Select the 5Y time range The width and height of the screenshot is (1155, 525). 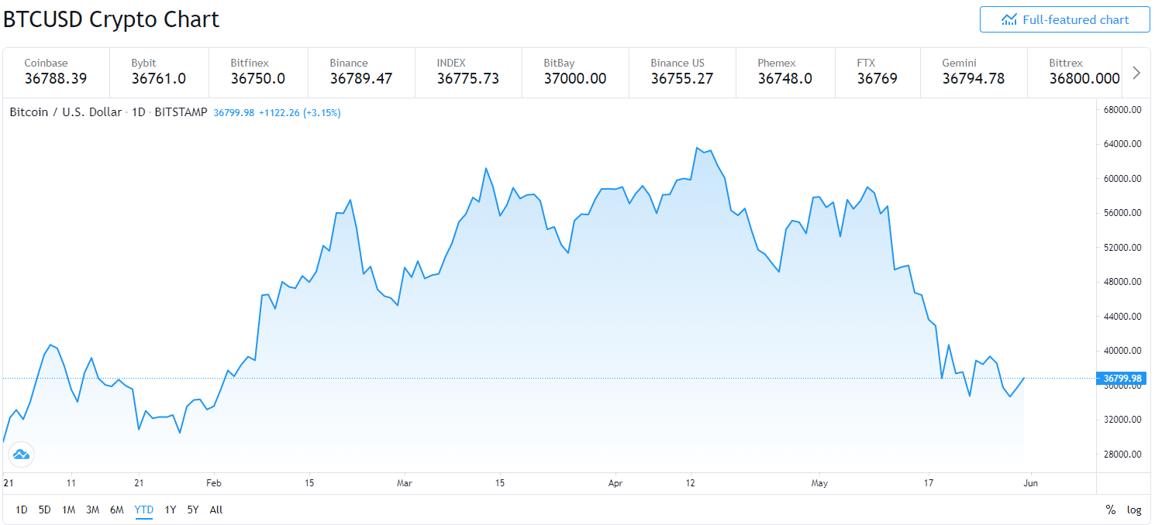192,510
